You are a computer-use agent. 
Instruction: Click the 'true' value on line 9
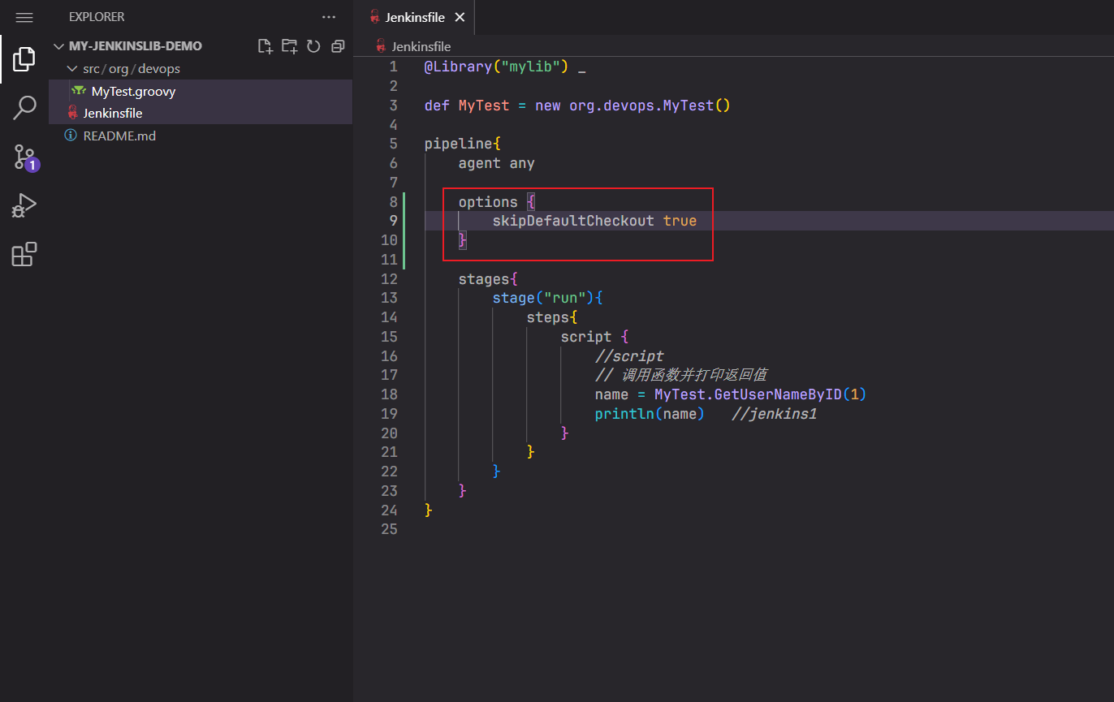680,221
